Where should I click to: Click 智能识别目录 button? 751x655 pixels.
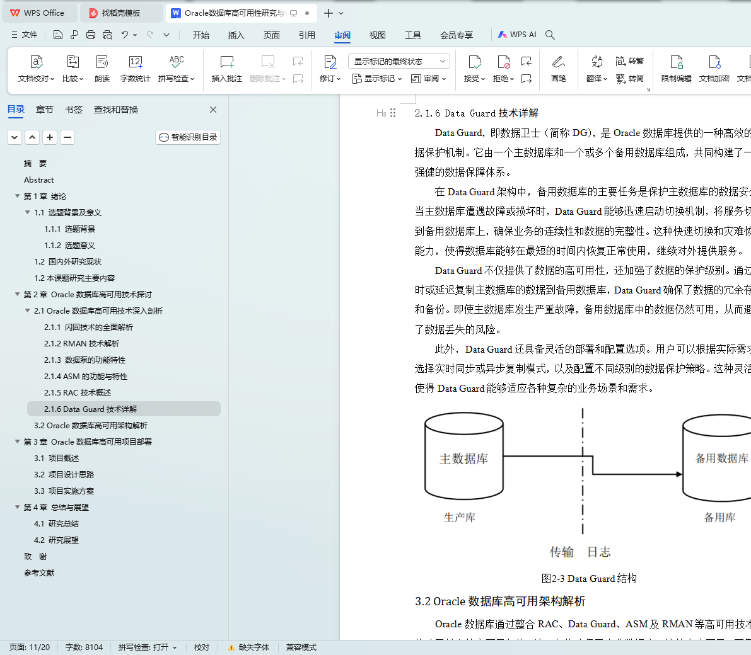tap(188, 137)
